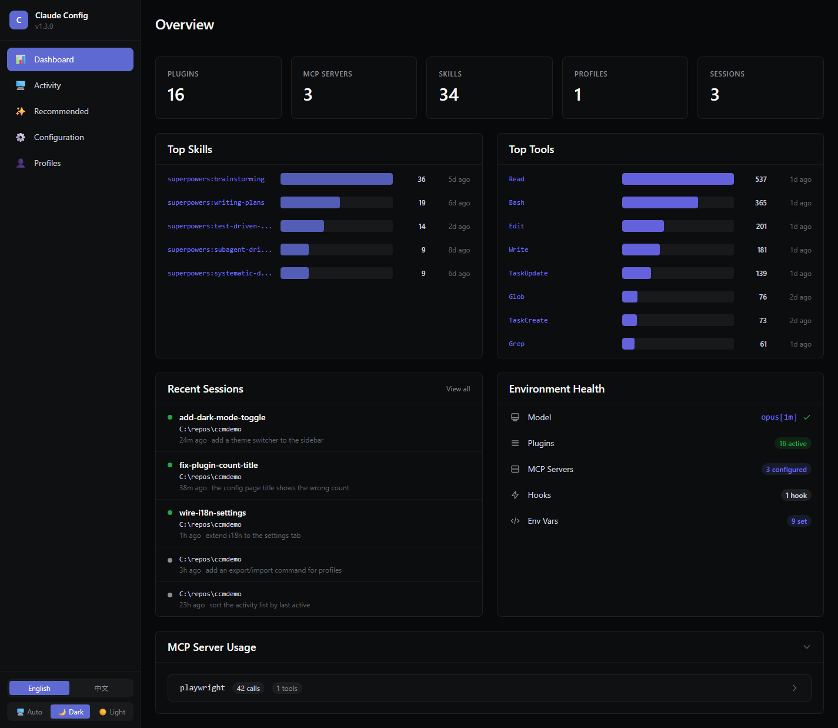This screenshot has width=838, height=728.
Task: Open the Recommended page
Action: (70, 111)
